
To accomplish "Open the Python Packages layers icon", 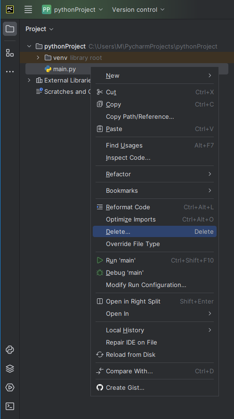I will pos(10,369).
